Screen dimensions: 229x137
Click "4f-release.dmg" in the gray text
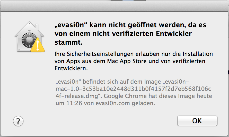point(73,97)
